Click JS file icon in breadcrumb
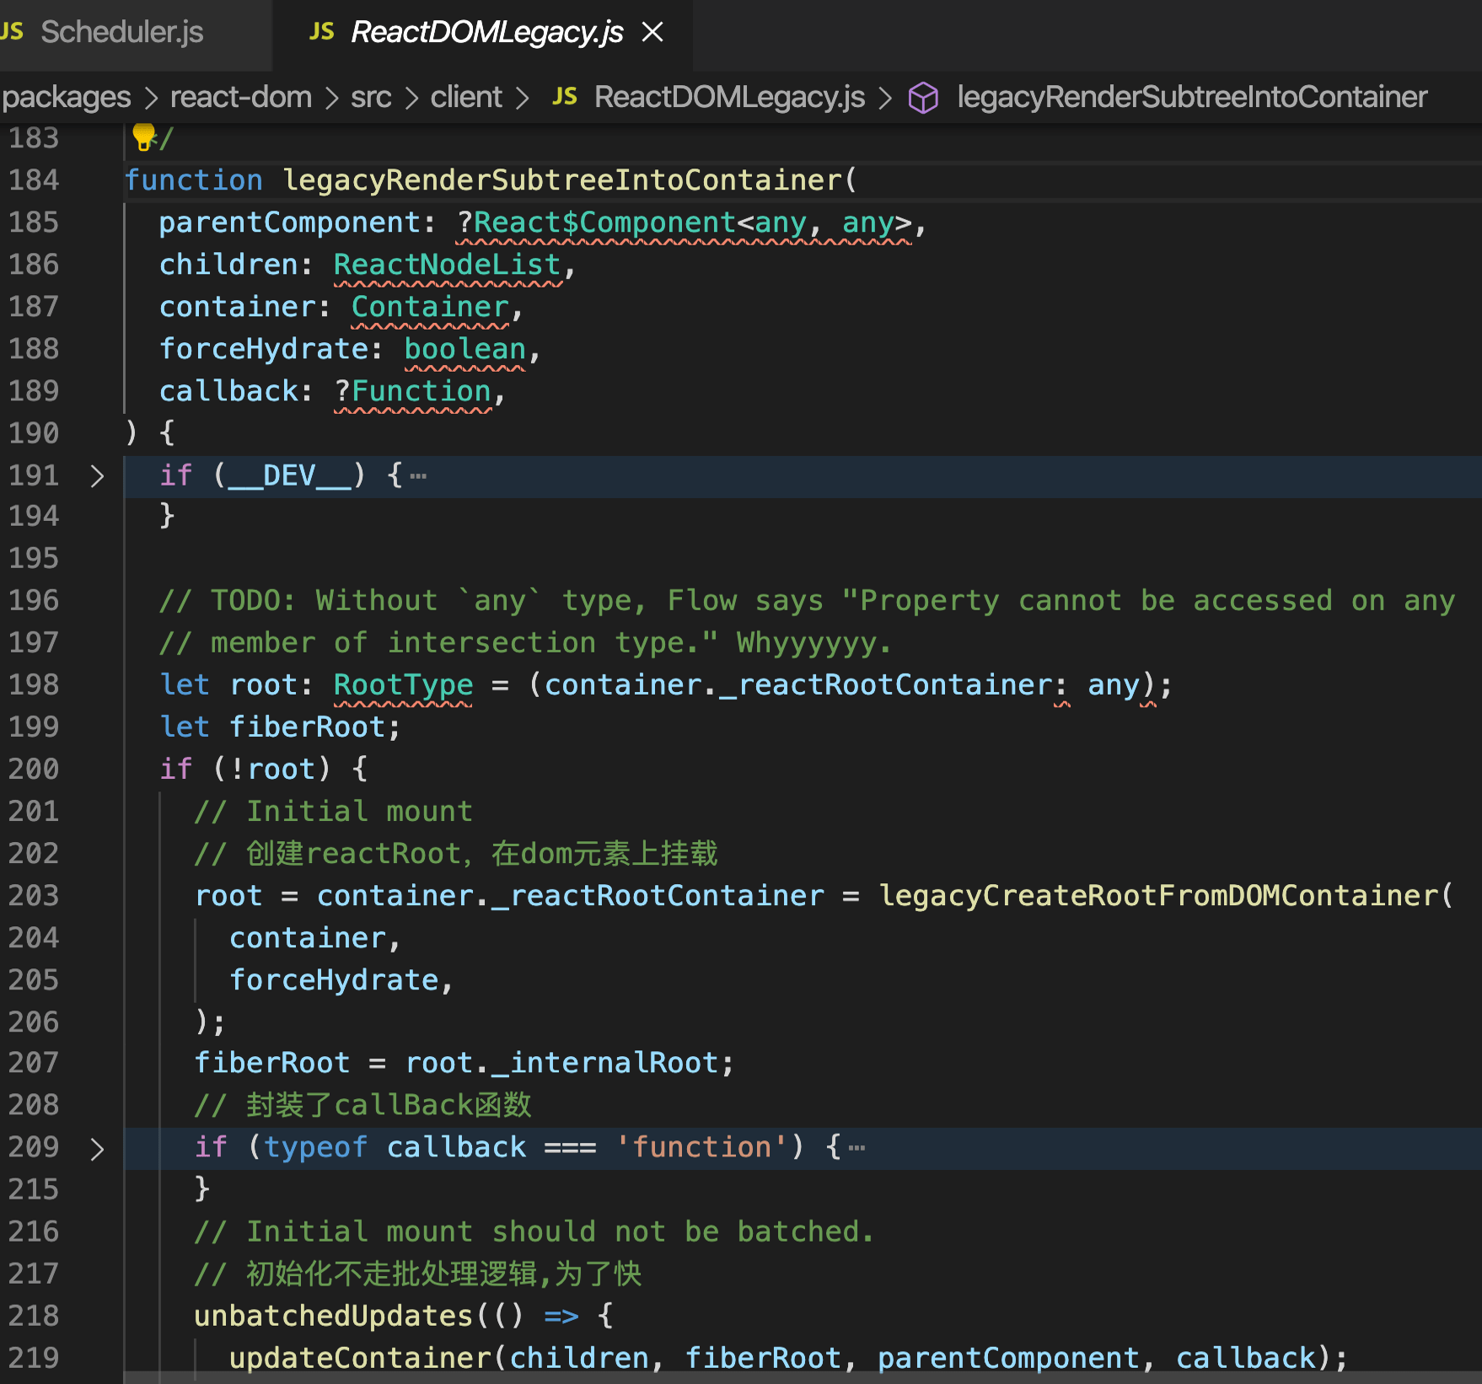Viewport: 1482px width, 1384px height. (x=564, y=97)
